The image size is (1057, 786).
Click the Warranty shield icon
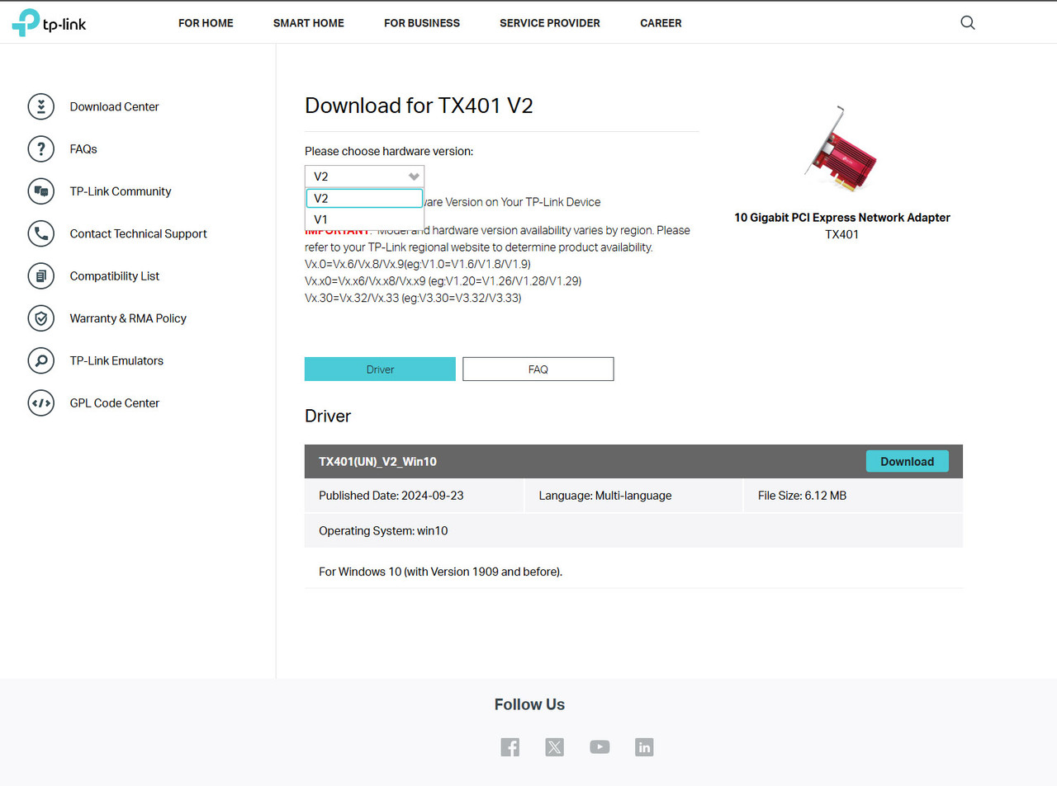click(41, 318)
